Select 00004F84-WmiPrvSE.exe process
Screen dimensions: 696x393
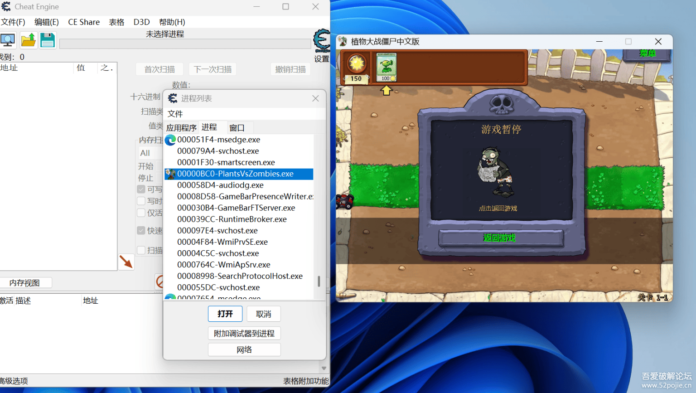[x=239, y=242]
